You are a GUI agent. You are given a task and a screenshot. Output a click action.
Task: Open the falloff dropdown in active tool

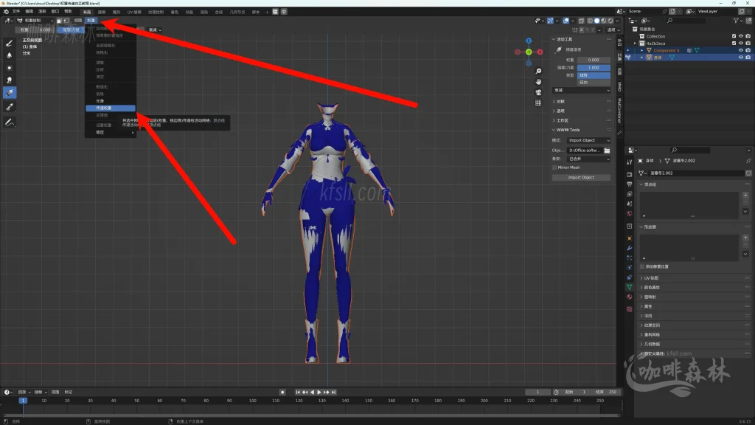(x=581, y=90)
